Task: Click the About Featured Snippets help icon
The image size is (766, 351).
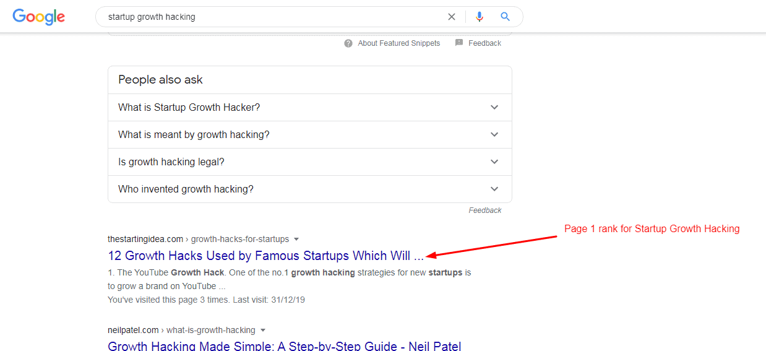Action: (x=348, y=43)
